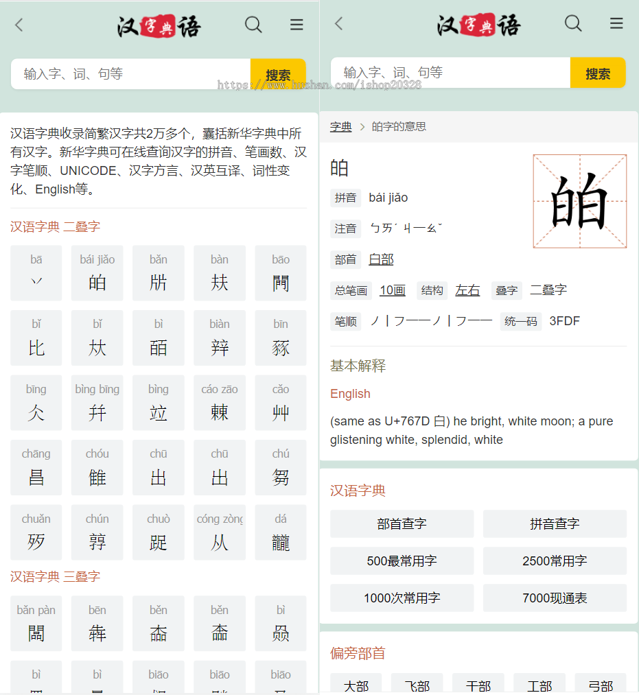Open the biàn 辡 character card

220,338
